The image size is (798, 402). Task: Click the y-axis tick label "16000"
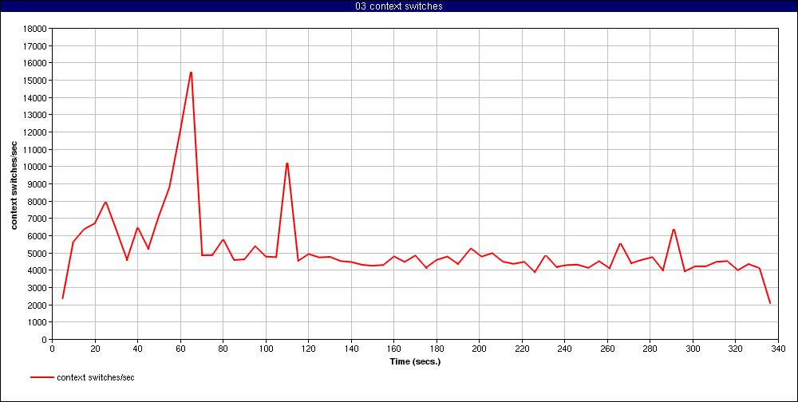click(x=35, y=63)
